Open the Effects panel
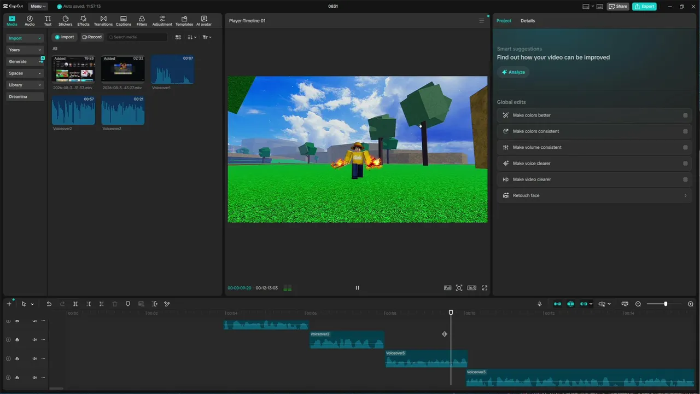Screen dimensions: 700x394 tap(83, 21)
